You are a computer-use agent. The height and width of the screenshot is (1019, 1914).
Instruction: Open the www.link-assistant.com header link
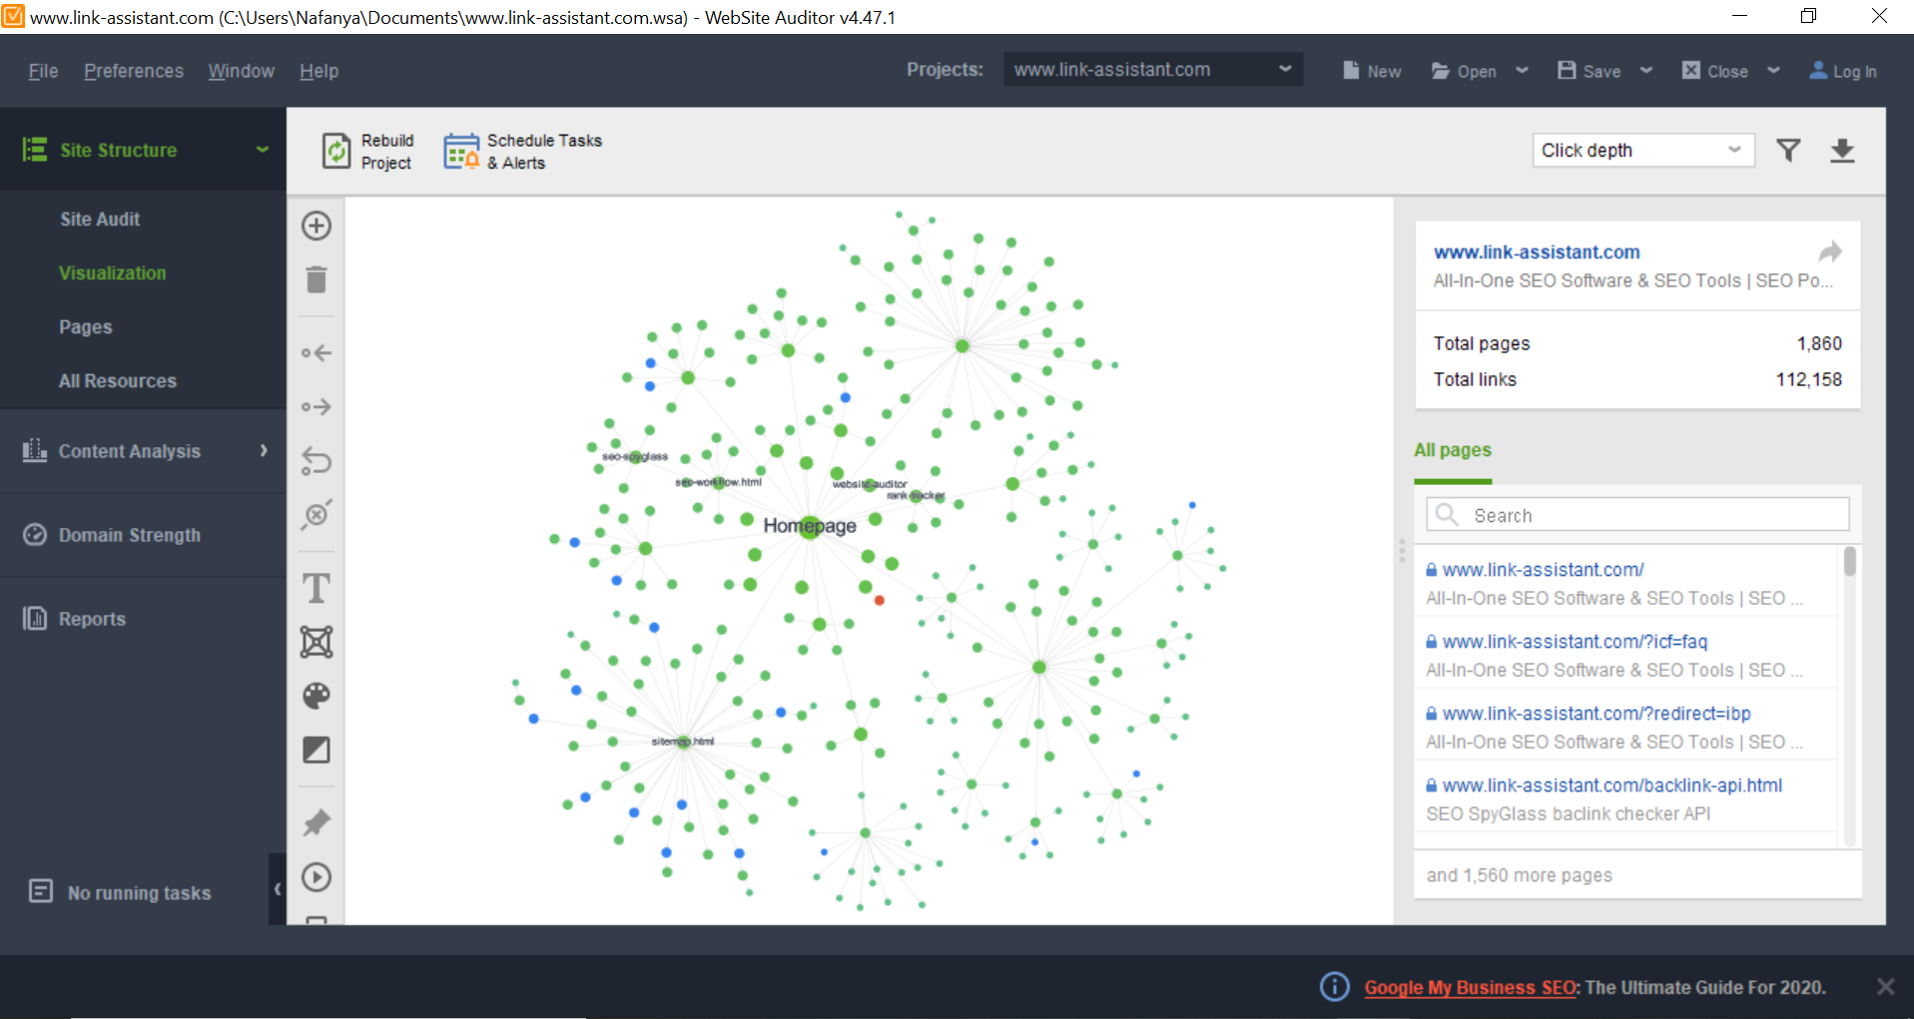[x=1537, y=253]
